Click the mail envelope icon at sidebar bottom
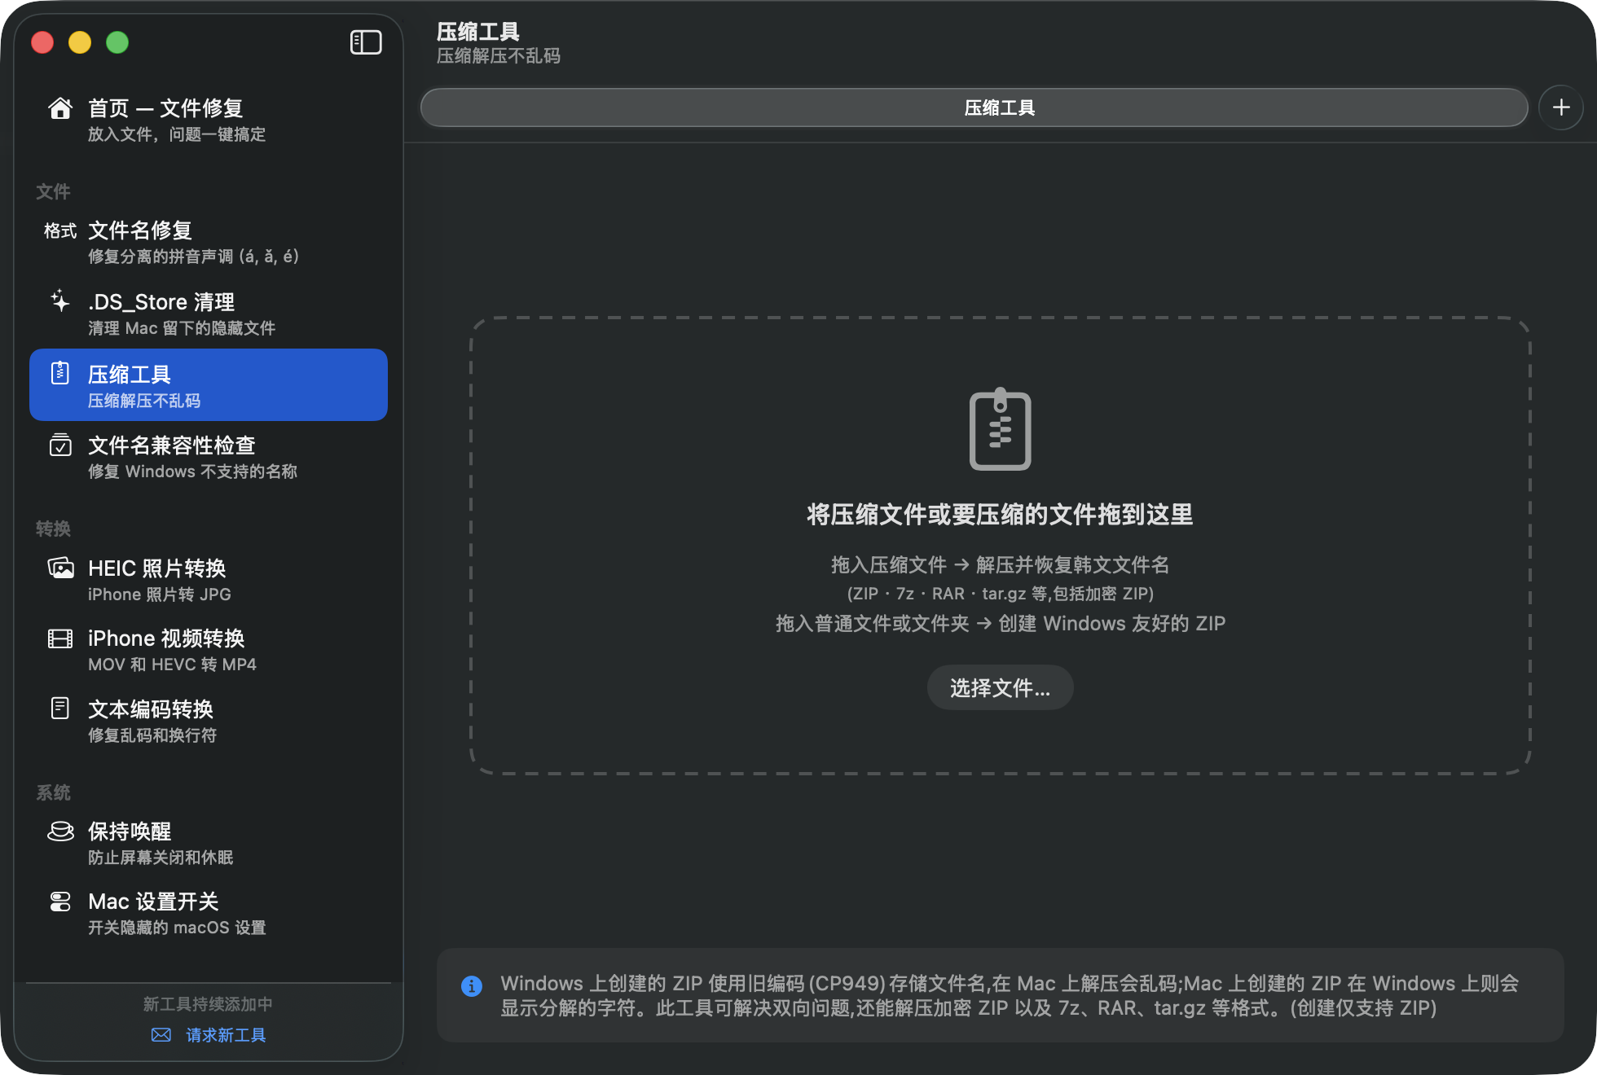The image size is (1597, 1075). pyautogui.click(x=161, y=1035)
